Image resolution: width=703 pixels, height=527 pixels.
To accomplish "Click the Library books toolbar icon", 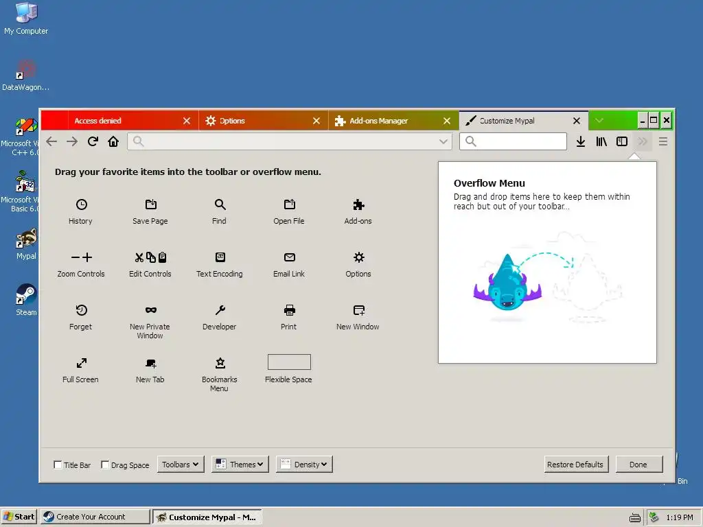I will 601,141.
